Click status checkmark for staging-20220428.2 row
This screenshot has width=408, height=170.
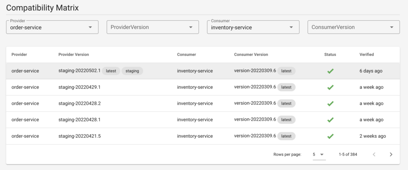330,104
